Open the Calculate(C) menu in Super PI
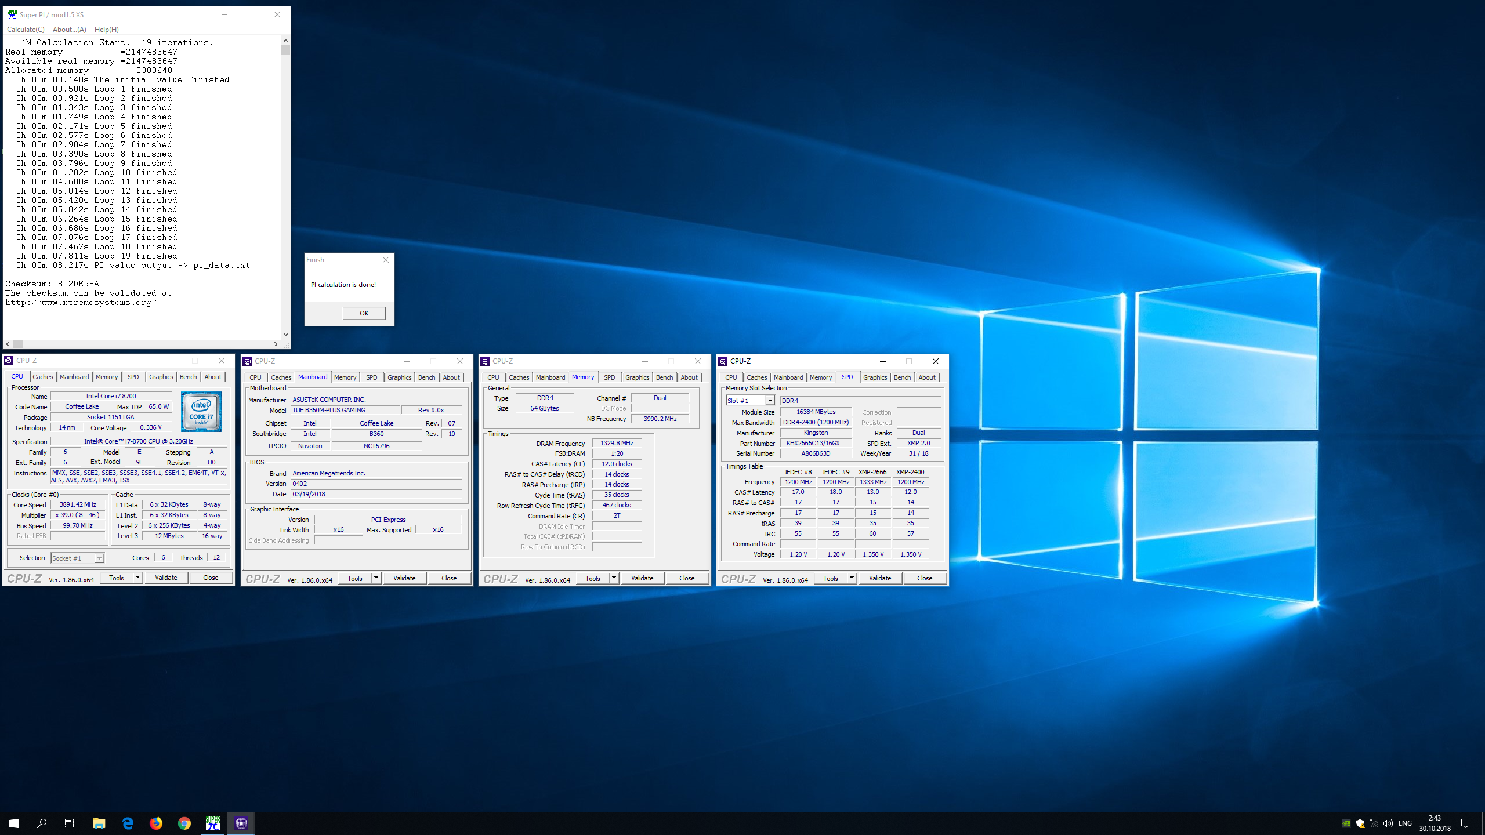This screenshot has height=835, width=1485. (26, 30)
